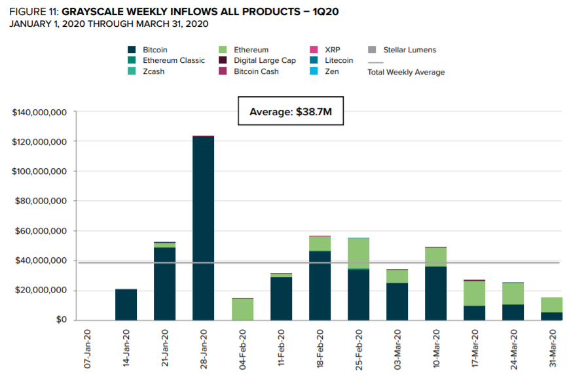Click the Ethereum segment of the 17-Mar-20 bar
This screenshot has height=375, width=569.
(475, 293)
